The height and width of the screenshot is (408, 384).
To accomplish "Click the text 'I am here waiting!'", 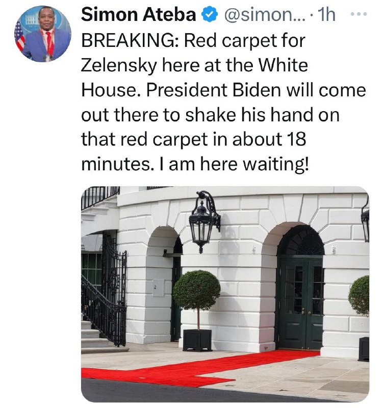I will coord(235,165).
